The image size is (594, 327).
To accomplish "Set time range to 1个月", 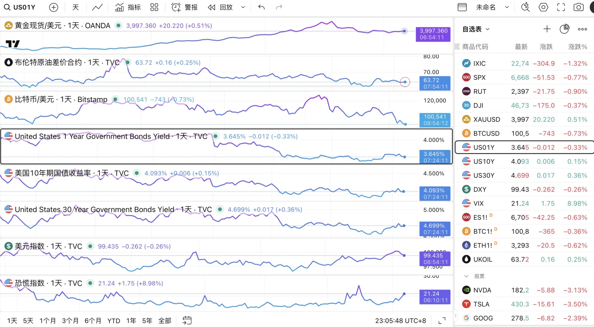I will pos(48,321).
